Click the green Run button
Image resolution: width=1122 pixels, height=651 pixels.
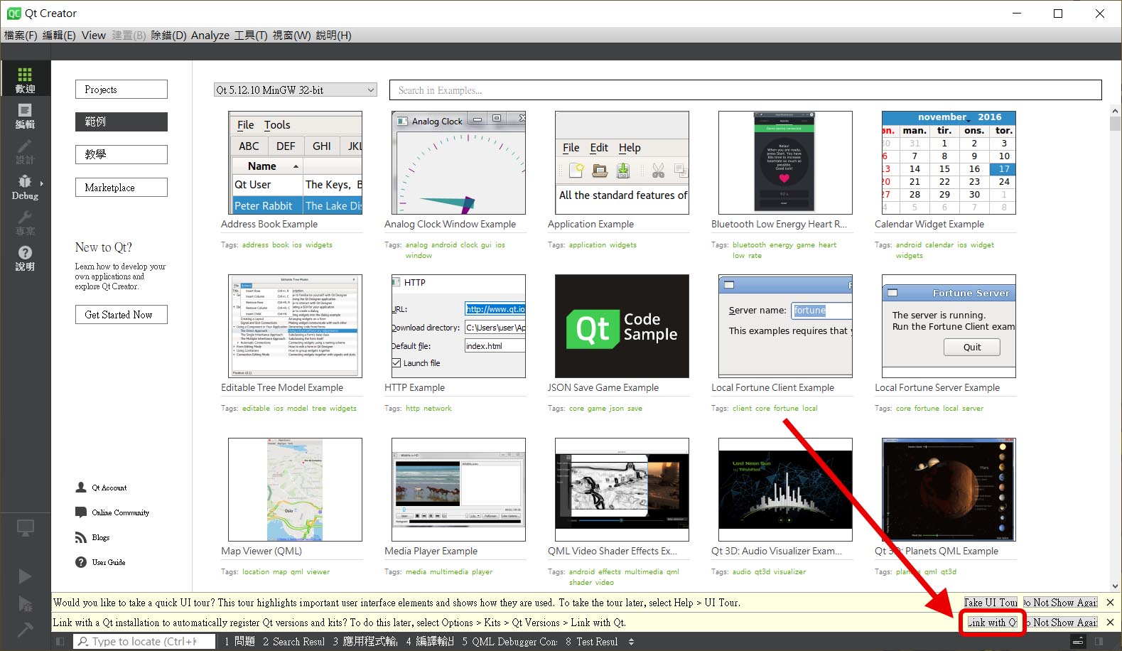(x=25, y=576)
